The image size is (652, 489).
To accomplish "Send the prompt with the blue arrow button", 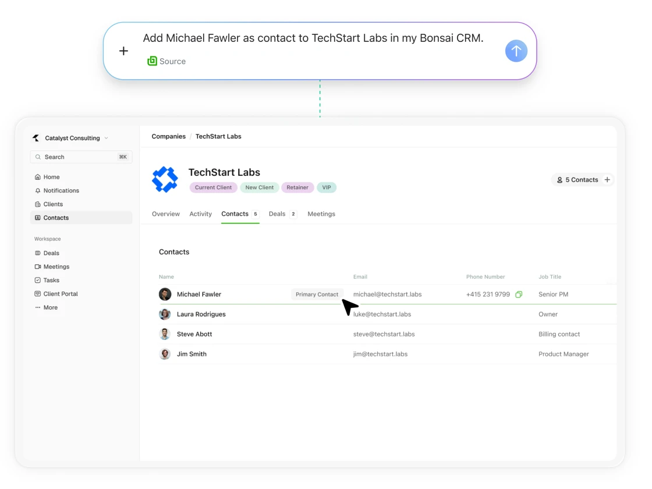I will pyautogui.click(x=516, y=51).
